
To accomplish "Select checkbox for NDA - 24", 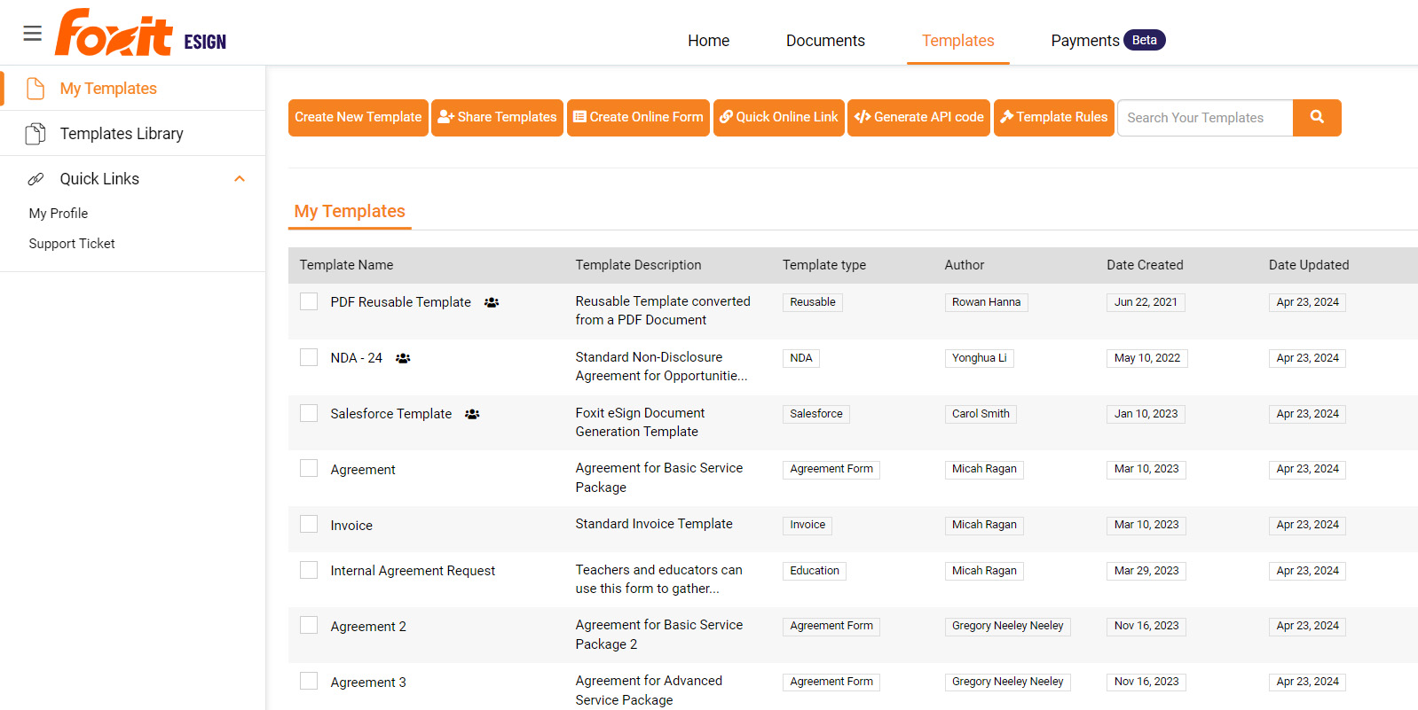I will [309, 357].
